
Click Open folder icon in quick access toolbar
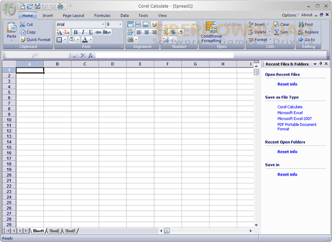click(30, 6)
